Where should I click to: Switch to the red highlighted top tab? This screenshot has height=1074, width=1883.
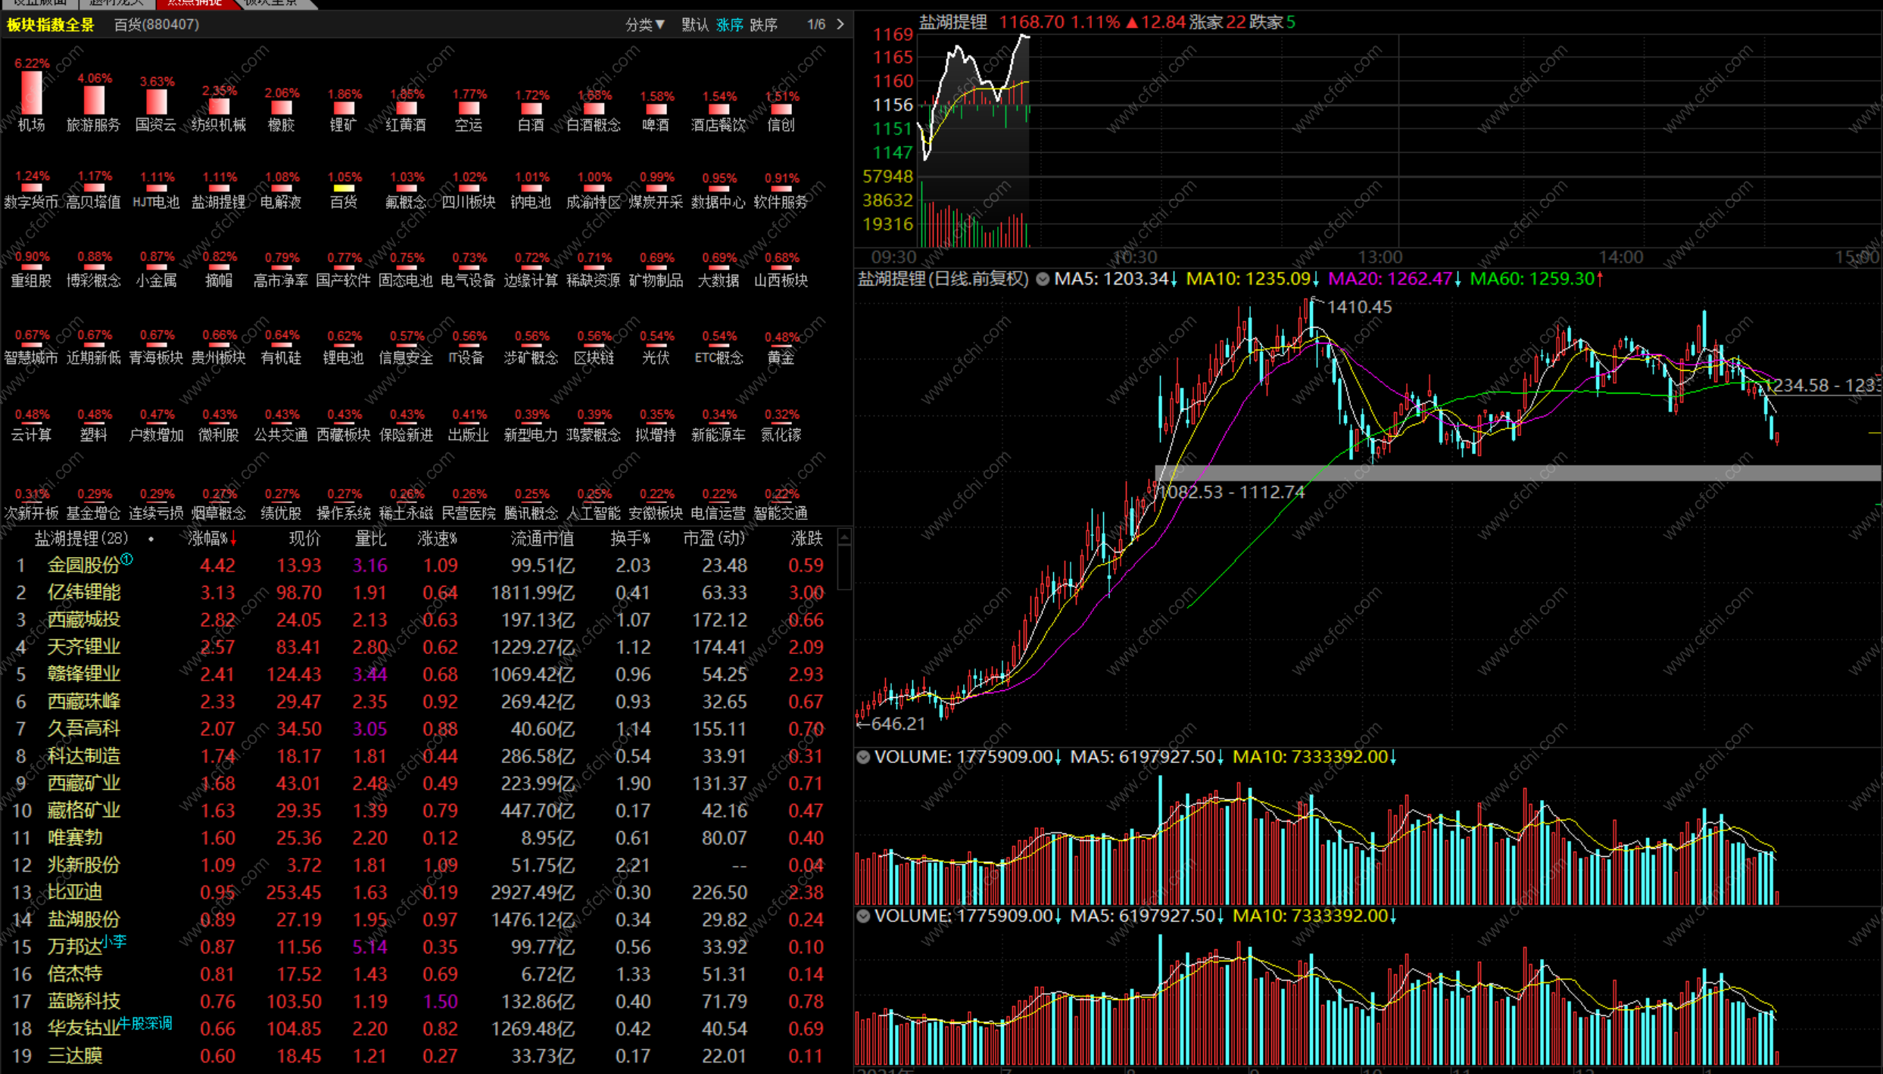(x=195, y=3)
